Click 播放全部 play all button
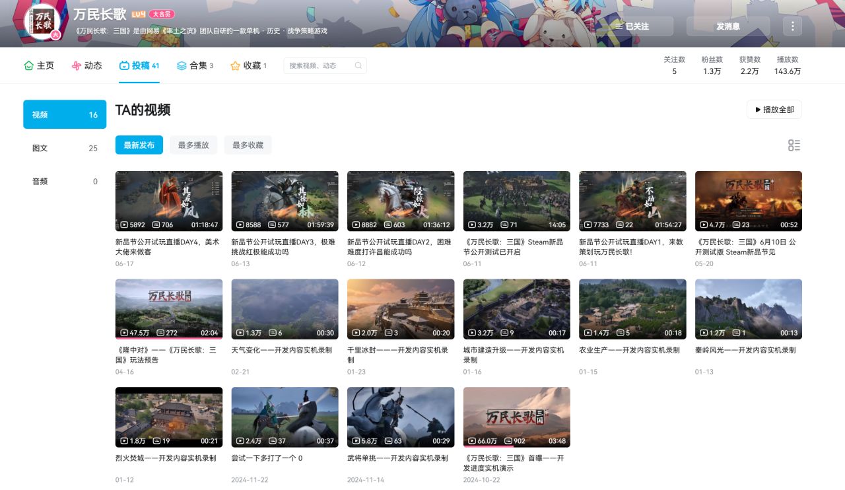Screen dimensions: 845x490 (774, 110)
